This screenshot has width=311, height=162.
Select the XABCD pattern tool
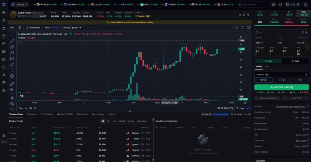(12, 53)
